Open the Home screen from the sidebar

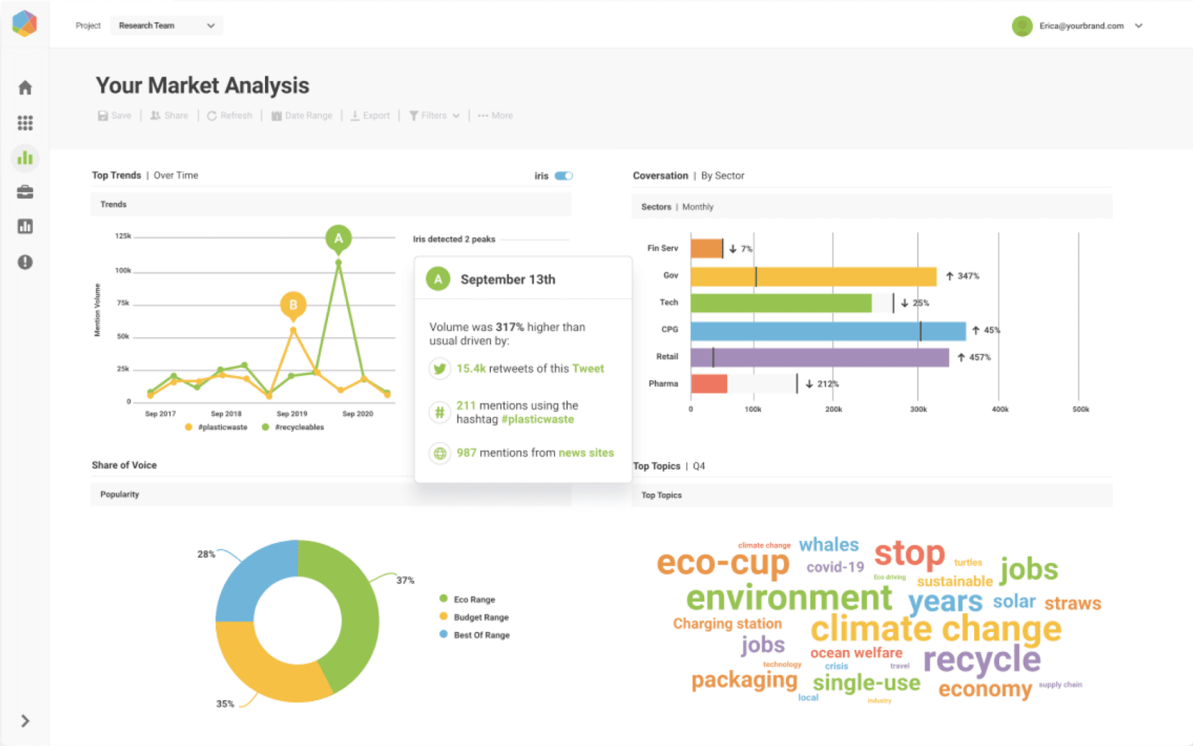pyautogui.click(x=24, y=87)
